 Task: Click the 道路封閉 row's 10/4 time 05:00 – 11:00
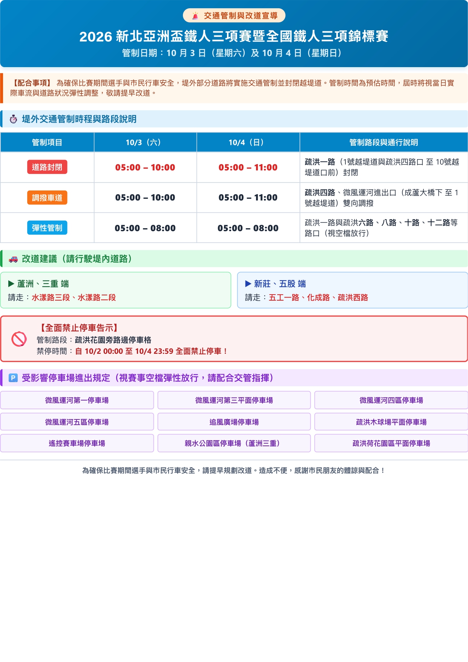click(x=248, y=167)
